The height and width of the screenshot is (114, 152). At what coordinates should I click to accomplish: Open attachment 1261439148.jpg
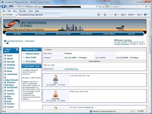(x=71, y=69)
